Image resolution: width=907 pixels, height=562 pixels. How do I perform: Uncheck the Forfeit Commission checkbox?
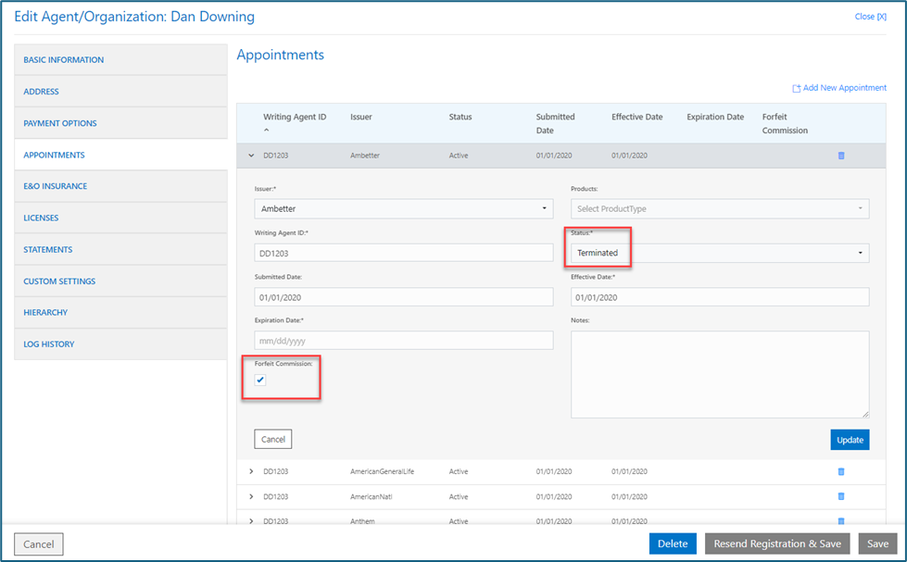[260, 380]
